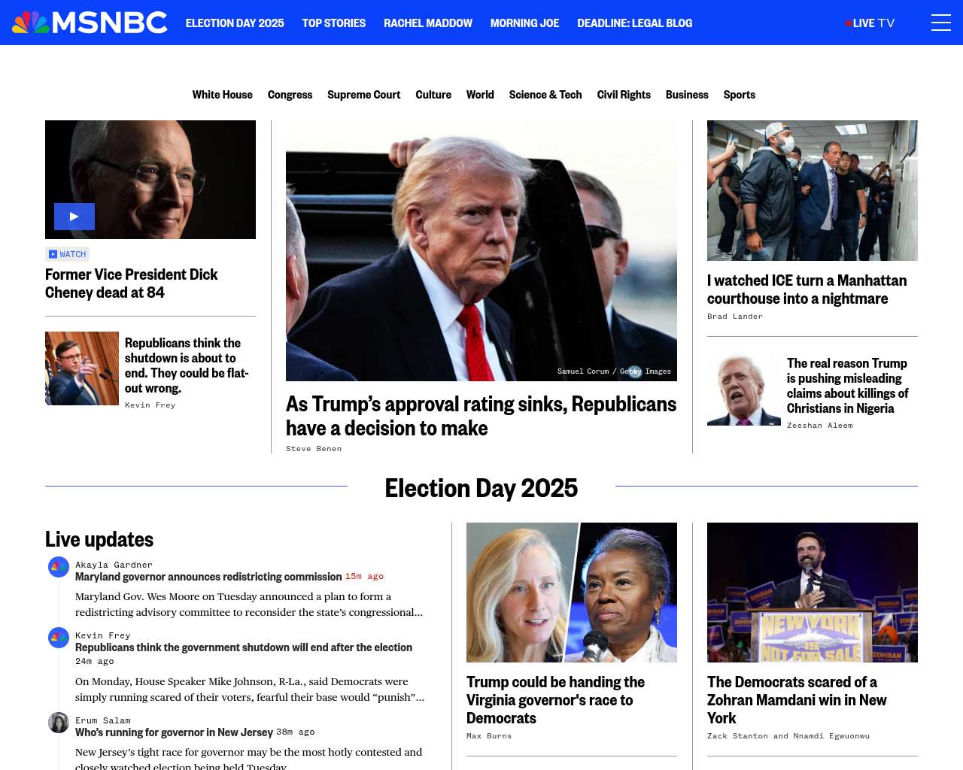
Task: Open the Election Day 2025 nav item
Action: click(235, 23)
